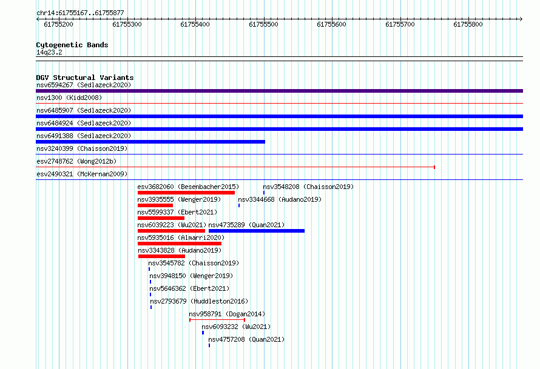Viewport: 540px width, 369px height.
Task: Open the nsv4757208 (Quan2021) label
Action: point(246,339)
